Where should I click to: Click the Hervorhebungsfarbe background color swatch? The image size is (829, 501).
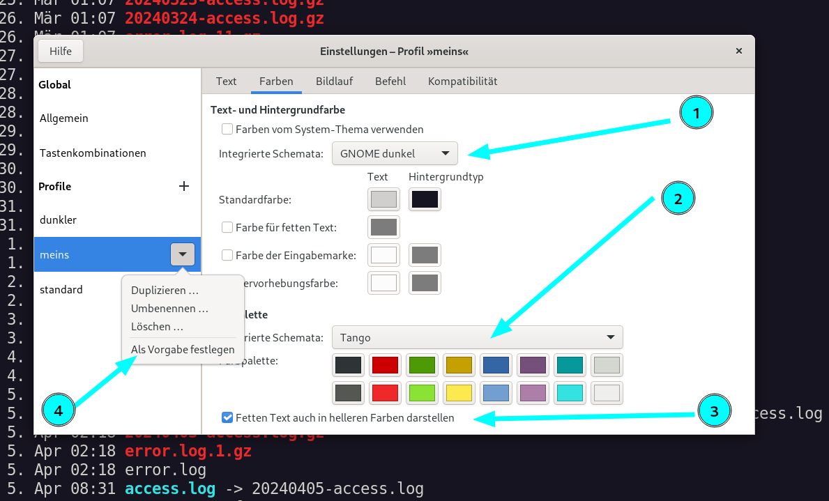pyautogui.click(x=425, y=283)
